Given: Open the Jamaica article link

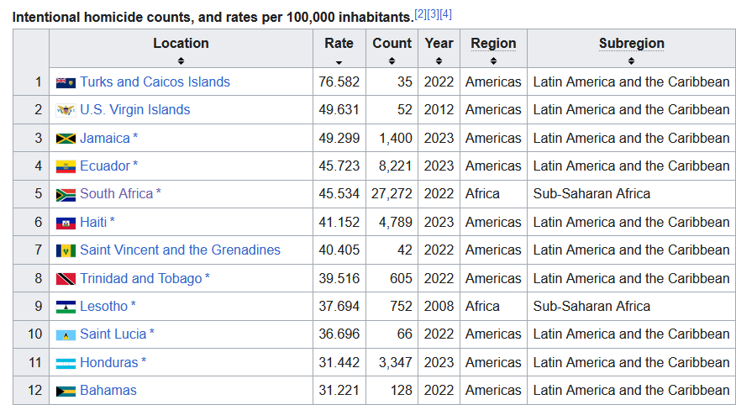Looking at the screenshot, I should [x=105, y=138].
